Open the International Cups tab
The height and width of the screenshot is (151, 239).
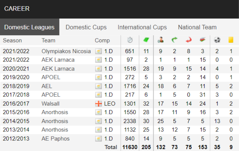click(x=142, y=27)
